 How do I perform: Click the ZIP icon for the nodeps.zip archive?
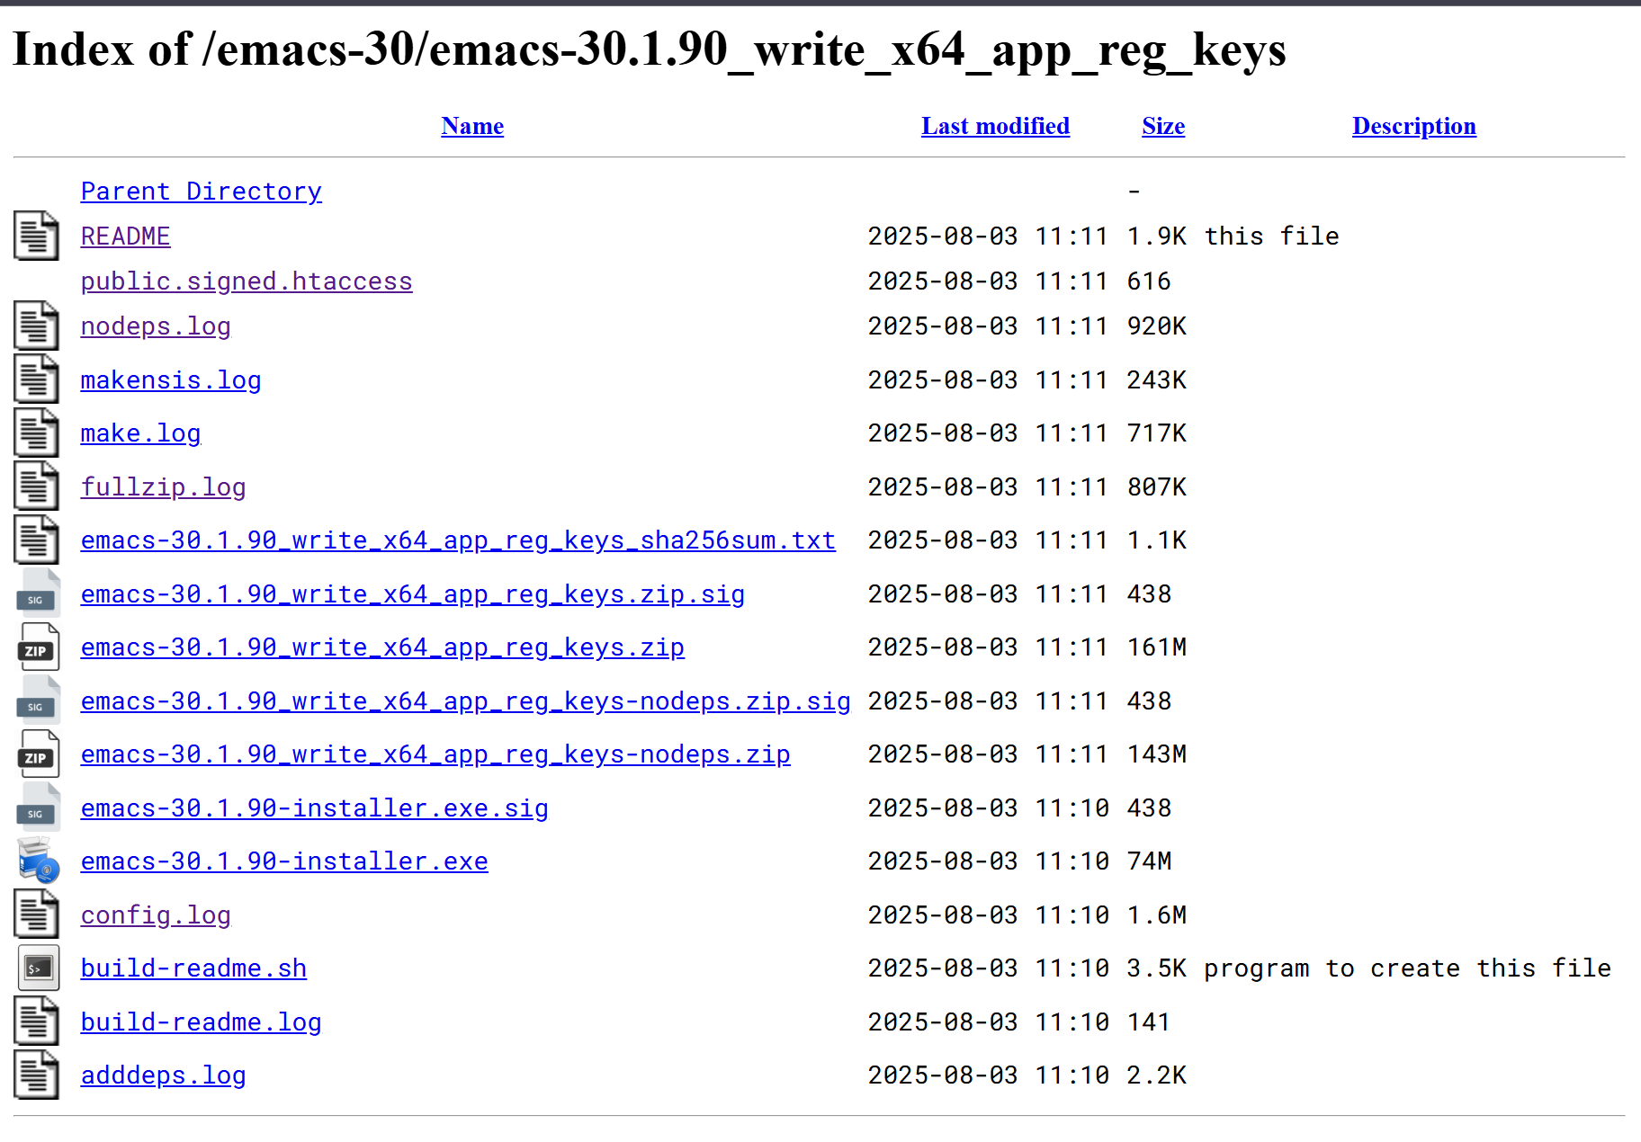37,754
